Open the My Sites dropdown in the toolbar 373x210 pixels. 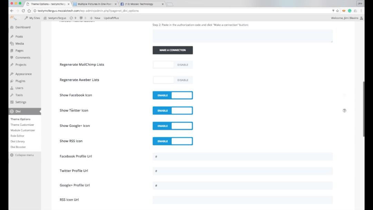pyautogui.click(x=32, y=18)
